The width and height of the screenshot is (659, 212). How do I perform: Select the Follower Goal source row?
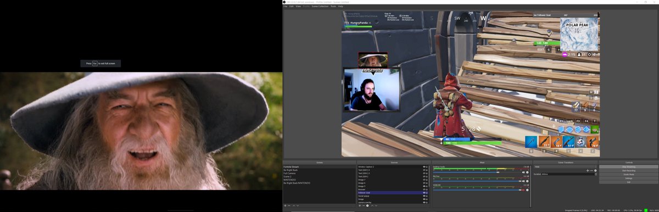[393, 193]
